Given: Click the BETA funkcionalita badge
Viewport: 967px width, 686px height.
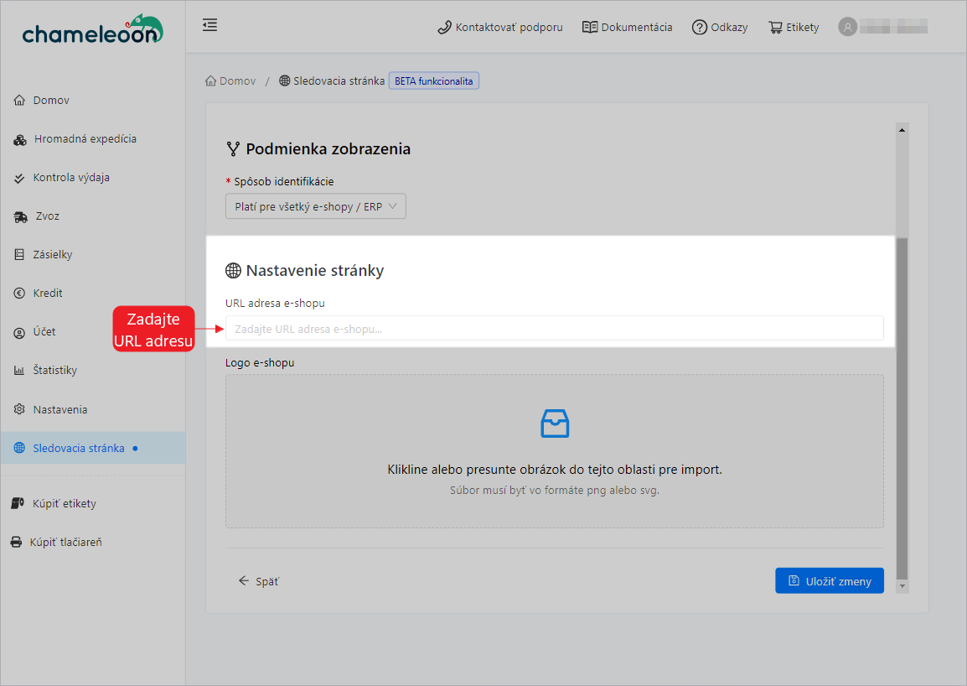Looking at the screenshot, I should [x=433, y=80].
